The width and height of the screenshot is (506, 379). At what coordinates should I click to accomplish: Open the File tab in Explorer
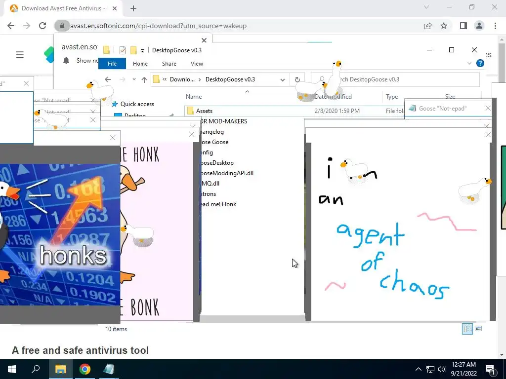point(112,64)
